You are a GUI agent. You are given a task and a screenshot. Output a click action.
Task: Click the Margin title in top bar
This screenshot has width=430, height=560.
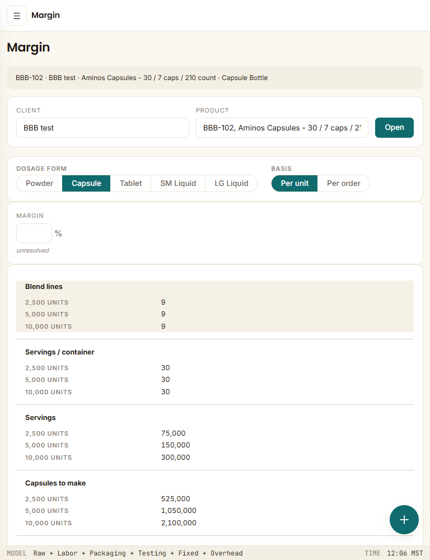pos(46,15)
